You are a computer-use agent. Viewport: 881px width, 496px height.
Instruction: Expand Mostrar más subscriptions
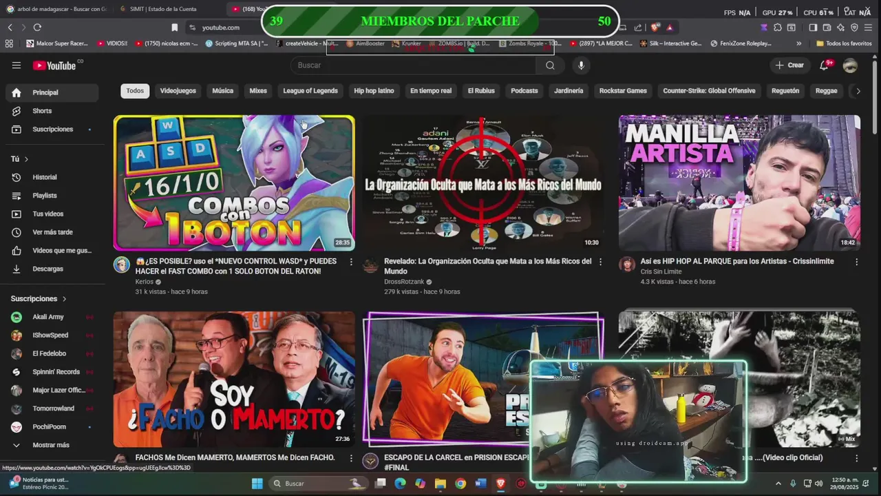pos(52,445)
